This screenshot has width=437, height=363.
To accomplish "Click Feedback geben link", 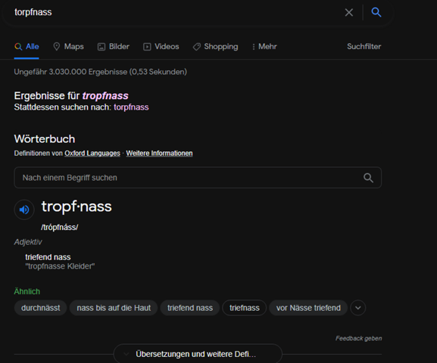I will tap(359, 338).
